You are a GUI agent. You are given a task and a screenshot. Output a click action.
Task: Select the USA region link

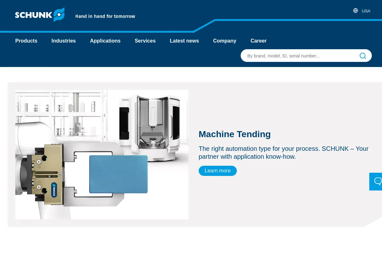click(x=366, y=11)
